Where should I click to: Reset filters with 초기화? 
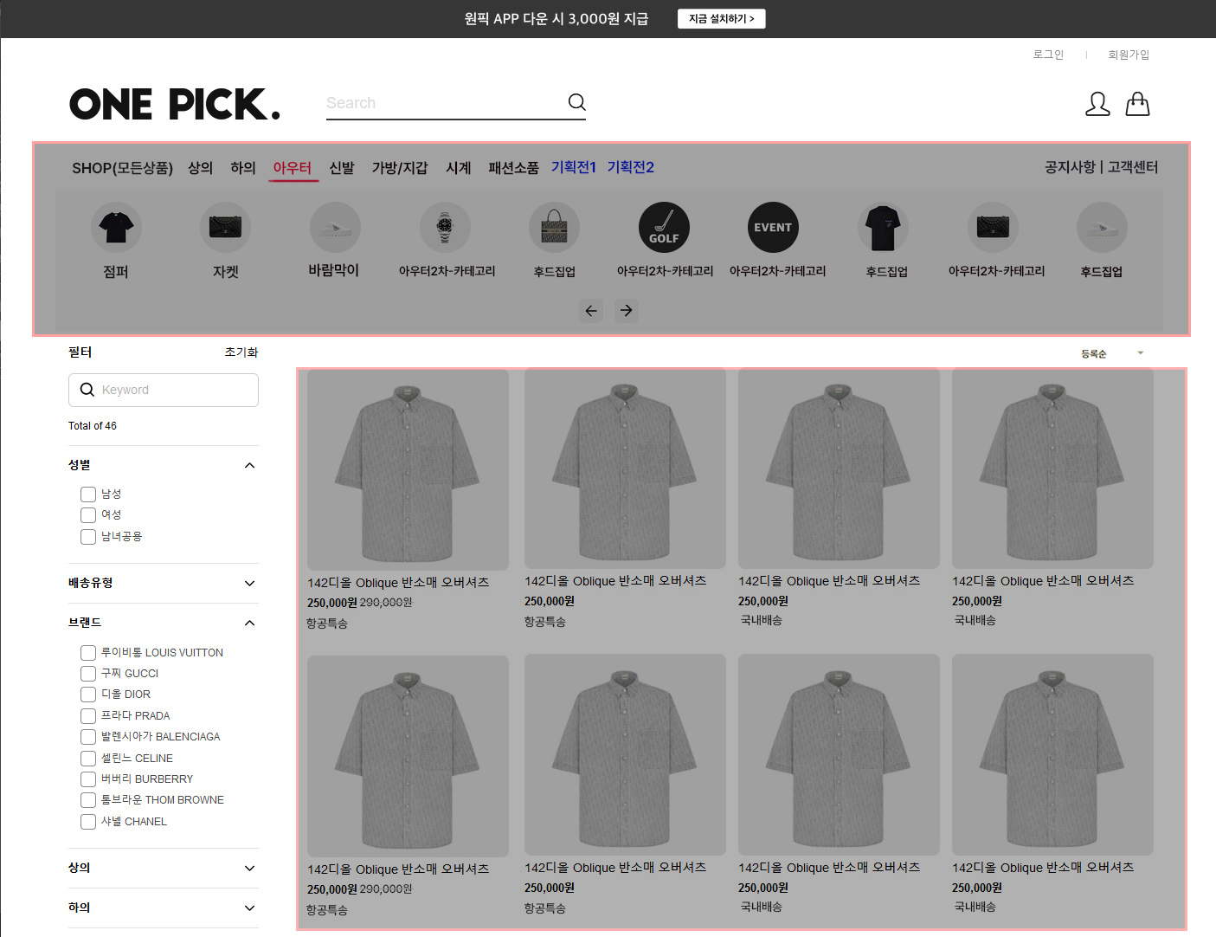[x=241, y=352]
